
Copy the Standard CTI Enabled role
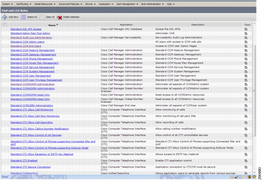click(246, 161)
